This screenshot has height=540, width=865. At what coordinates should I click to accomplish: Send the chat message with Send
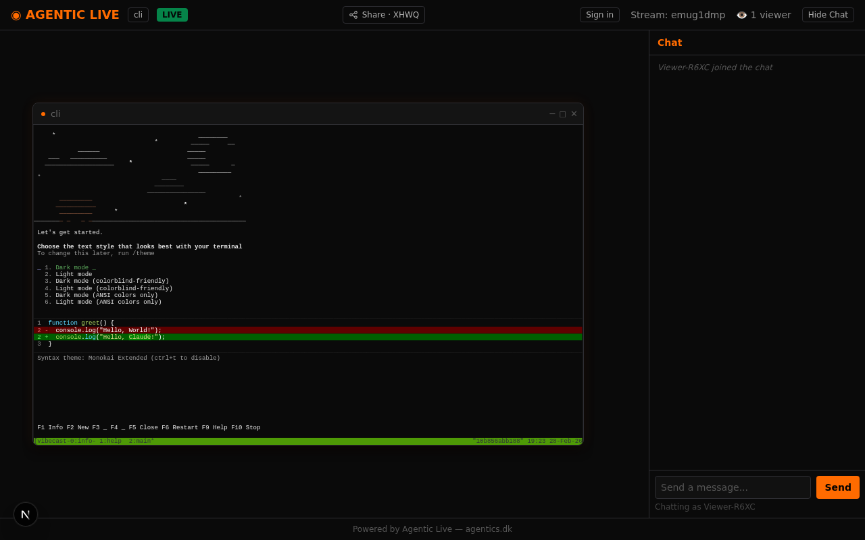[837, 487]
